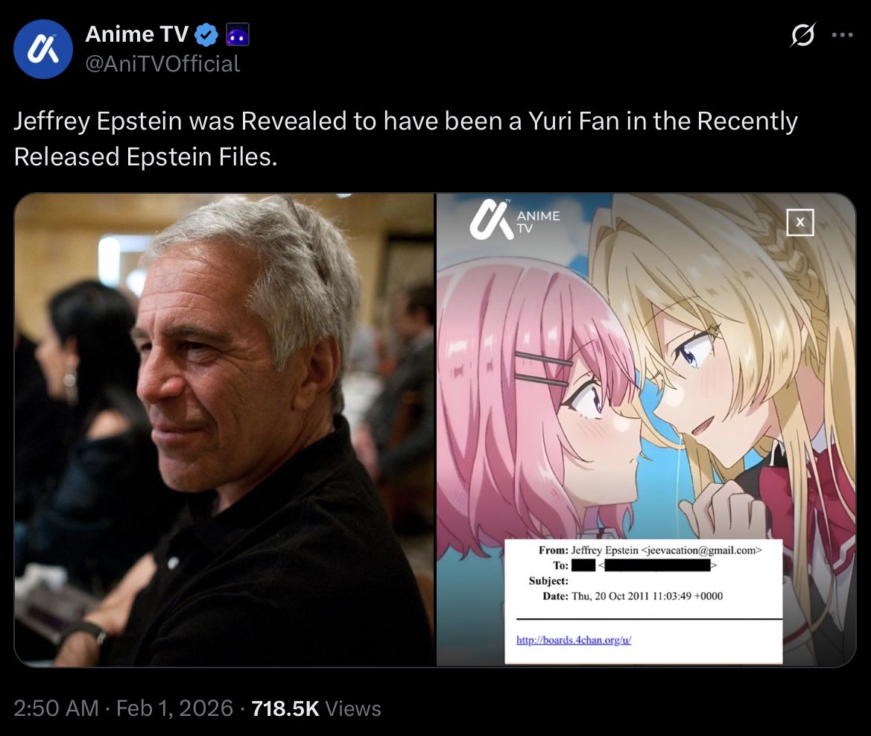Click the blue verified checkmark badge
This screenshot has height=736, width=871.
coord(206,35)
